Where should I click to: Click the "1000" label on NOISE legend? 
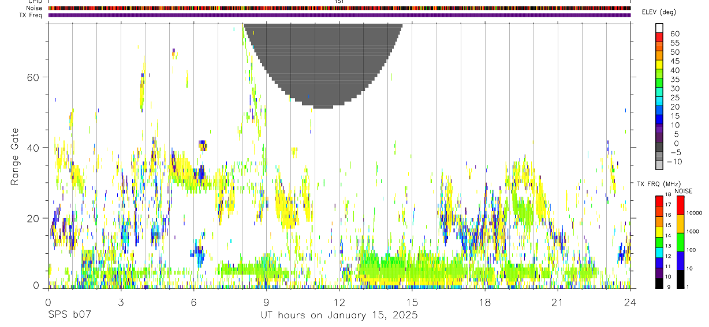694,231
